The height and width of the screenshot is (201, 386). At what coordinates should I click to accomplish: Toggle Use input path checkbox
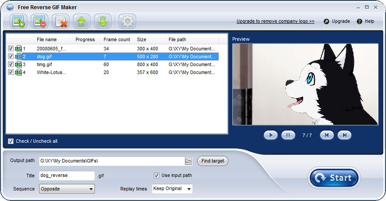point(156,175)
